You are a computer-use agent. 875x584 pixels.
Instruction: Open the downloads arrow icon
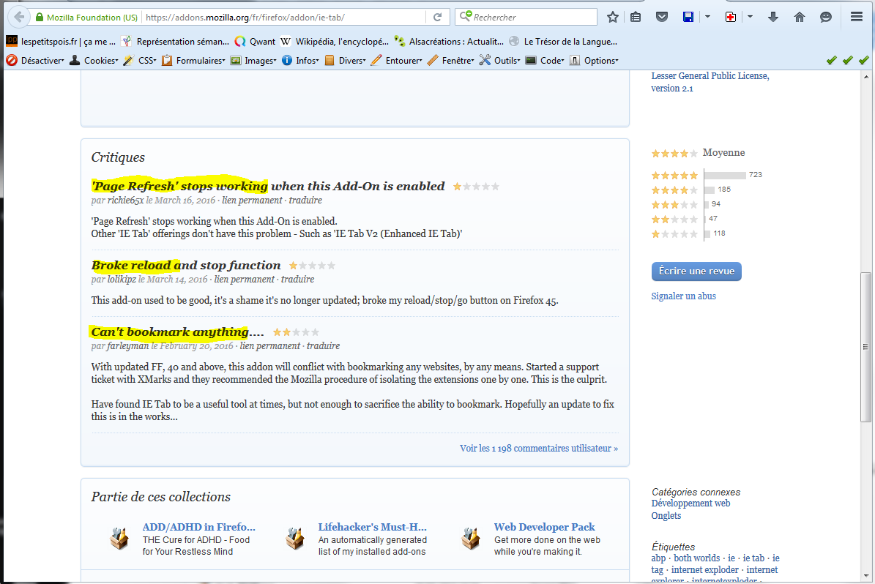click(773, 17)
